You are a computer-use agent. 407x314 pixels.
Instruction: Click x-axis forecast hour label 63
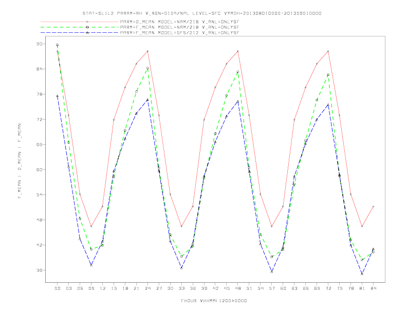click(294, 288)
